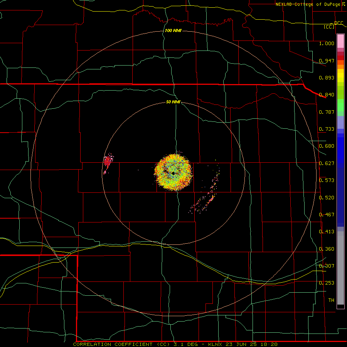Click the 1.000 value on the scale
The width and height of the screenshot is (347, 347).
(x=327, y=43)
